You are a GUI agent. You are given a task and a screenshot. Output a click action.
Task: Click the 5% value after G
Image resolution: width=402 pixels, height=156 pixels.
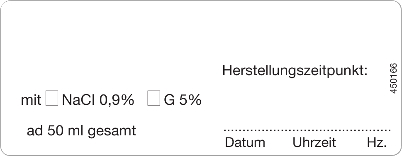190,100
